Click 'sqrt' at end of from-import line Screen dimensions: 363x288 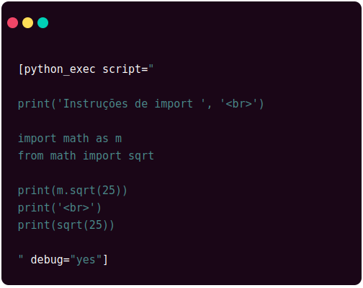[141, 157]
